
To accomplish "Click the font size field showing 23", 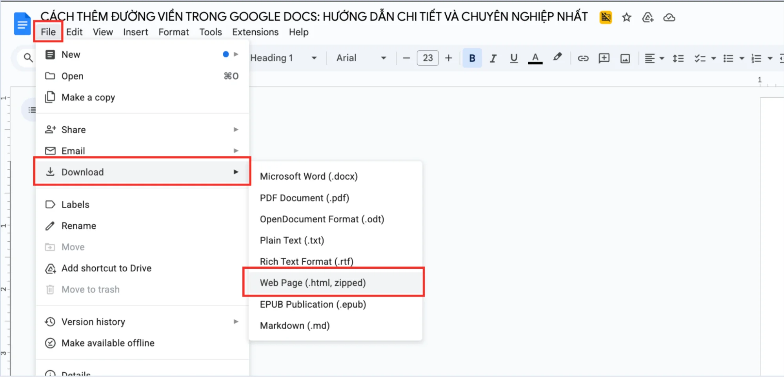I will coord(427,58).
